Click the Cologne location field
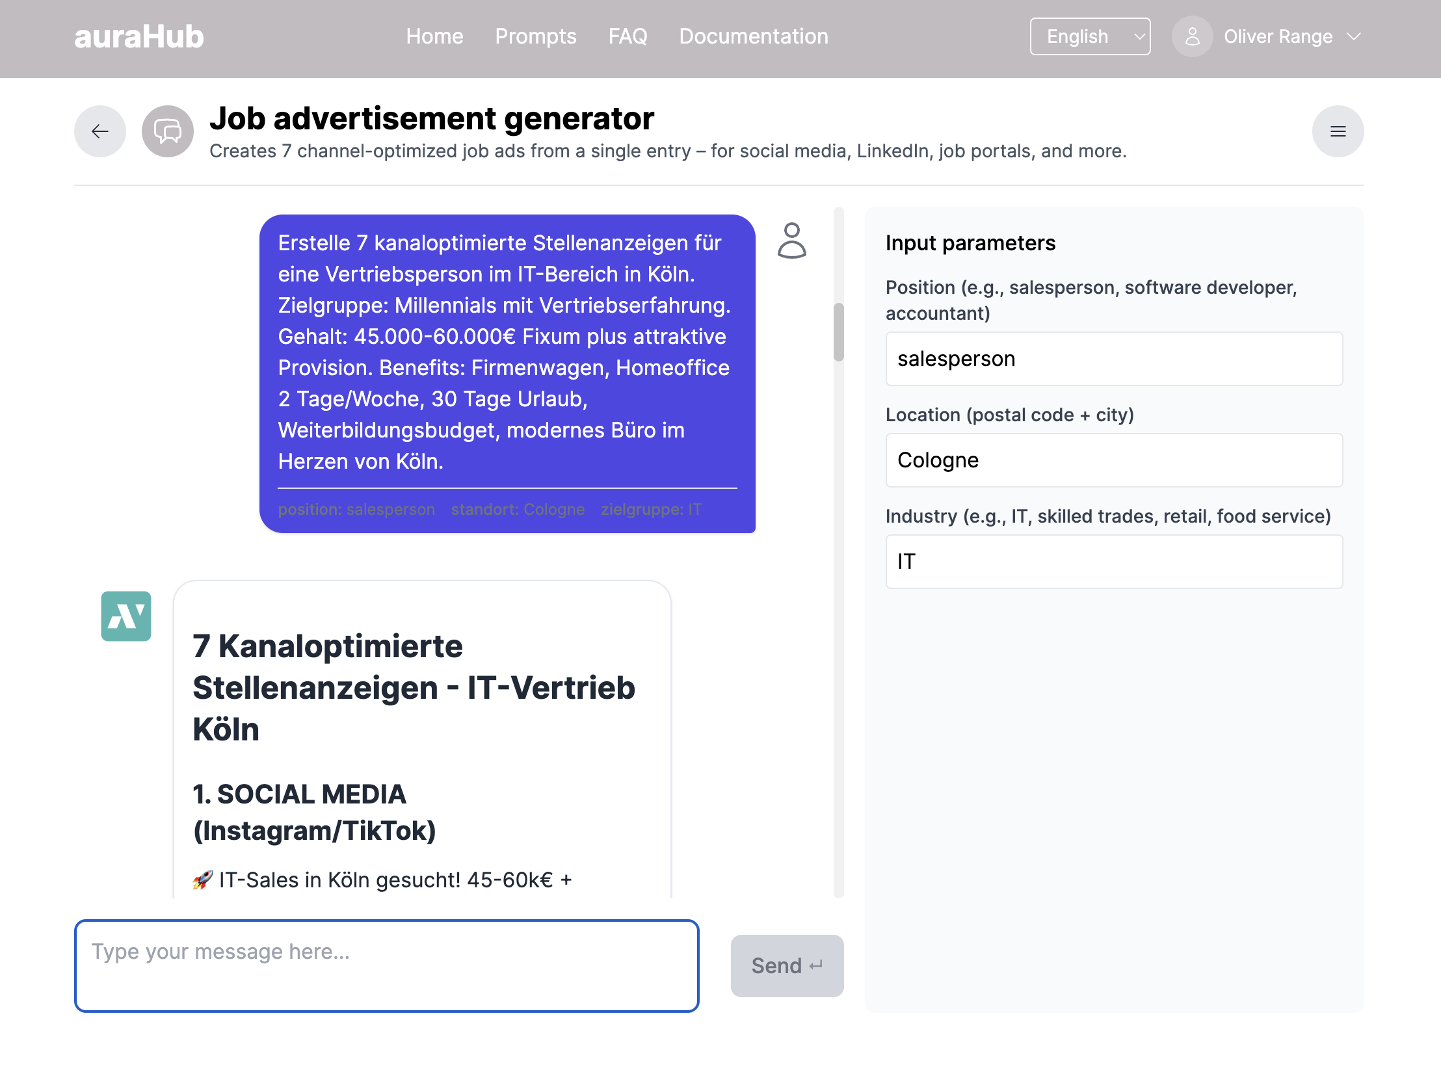This screenshot has height=1070, width=1441. click(x=1113, y=460)
